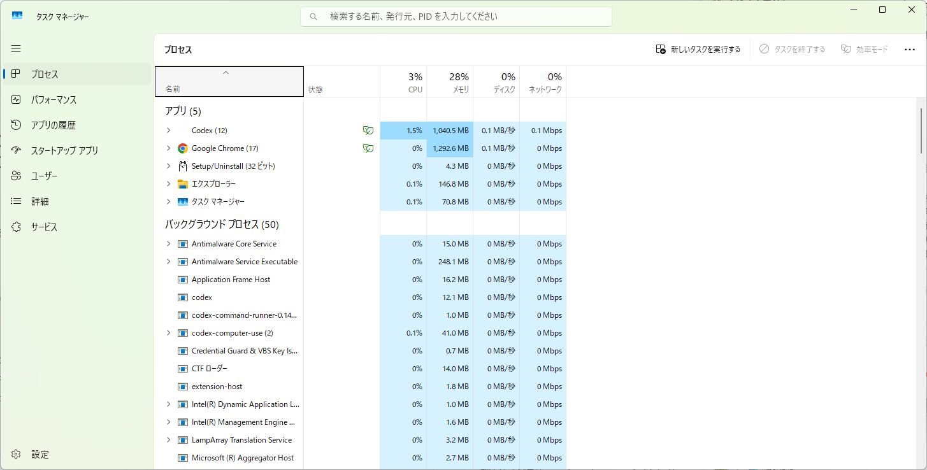The width and height of the screenshot is (927, 470).
Task: Click the 0.1 Mbps network cell
Action: [543, 131]
